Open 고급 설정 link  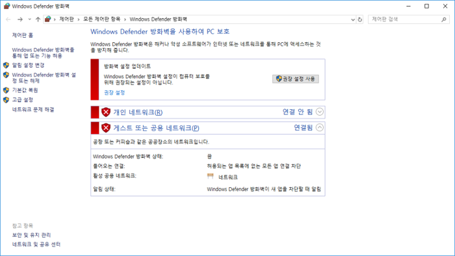23,99
